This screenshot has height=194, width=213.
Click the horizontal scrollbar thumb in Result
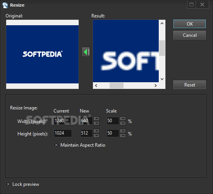(117, 85)
